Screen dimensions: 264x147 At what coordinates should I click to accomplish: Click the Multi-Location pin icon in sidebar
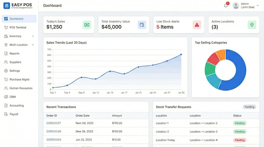point(6,45)
